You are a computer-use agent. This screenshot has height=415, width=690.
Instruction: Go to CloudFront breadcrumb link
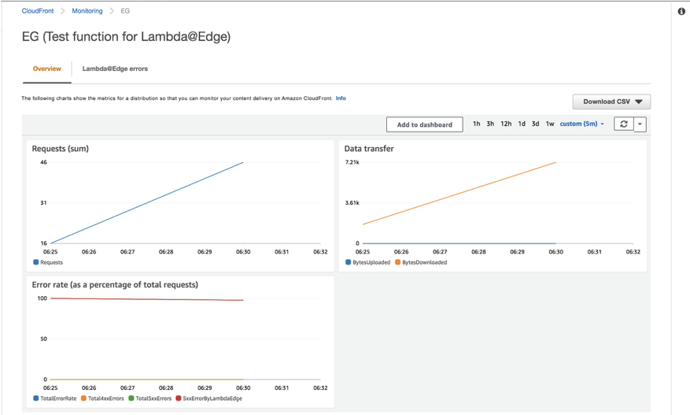pyautogui.click(x=38, y=11)
